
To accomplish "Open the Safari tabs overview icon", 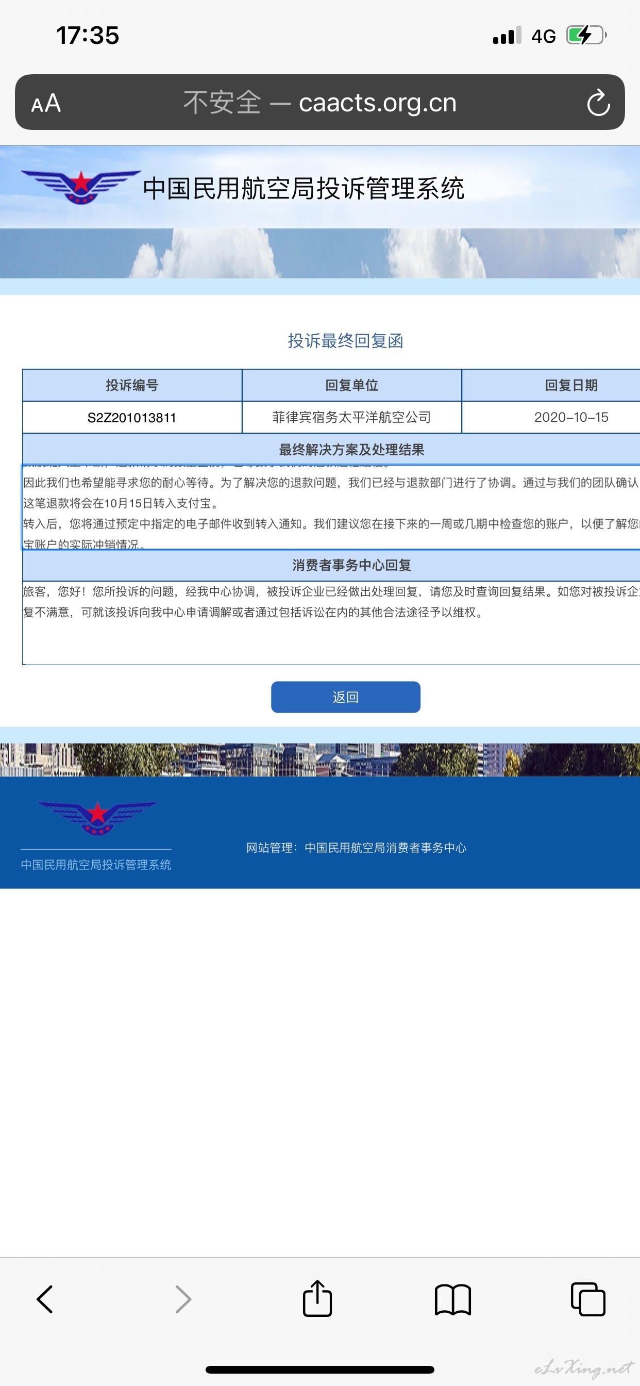I will click(x=588, y=1299).
